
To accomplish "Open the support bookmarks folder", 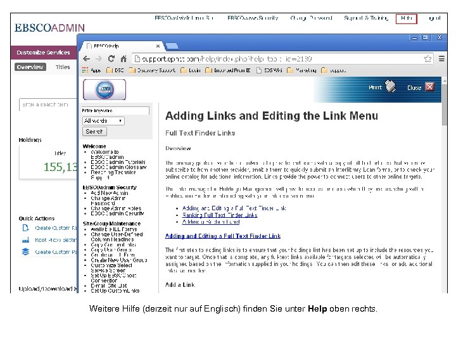I will (334, 70).
